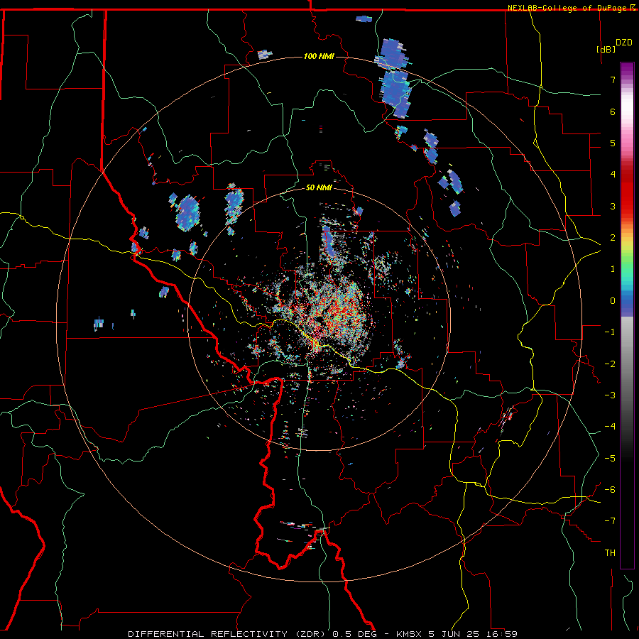The width and height of the screenshot is (639, 639).
Task: Click the 2 value on the scale
Action: 613,238
